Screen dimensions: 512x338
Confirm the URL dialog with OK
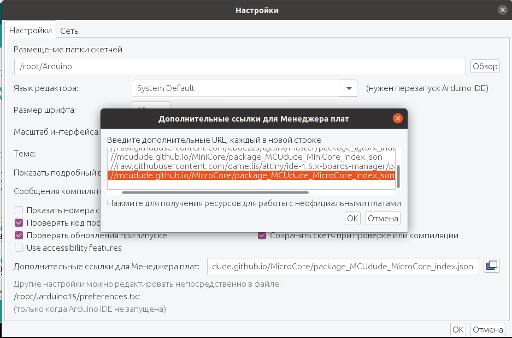point(352,218)
